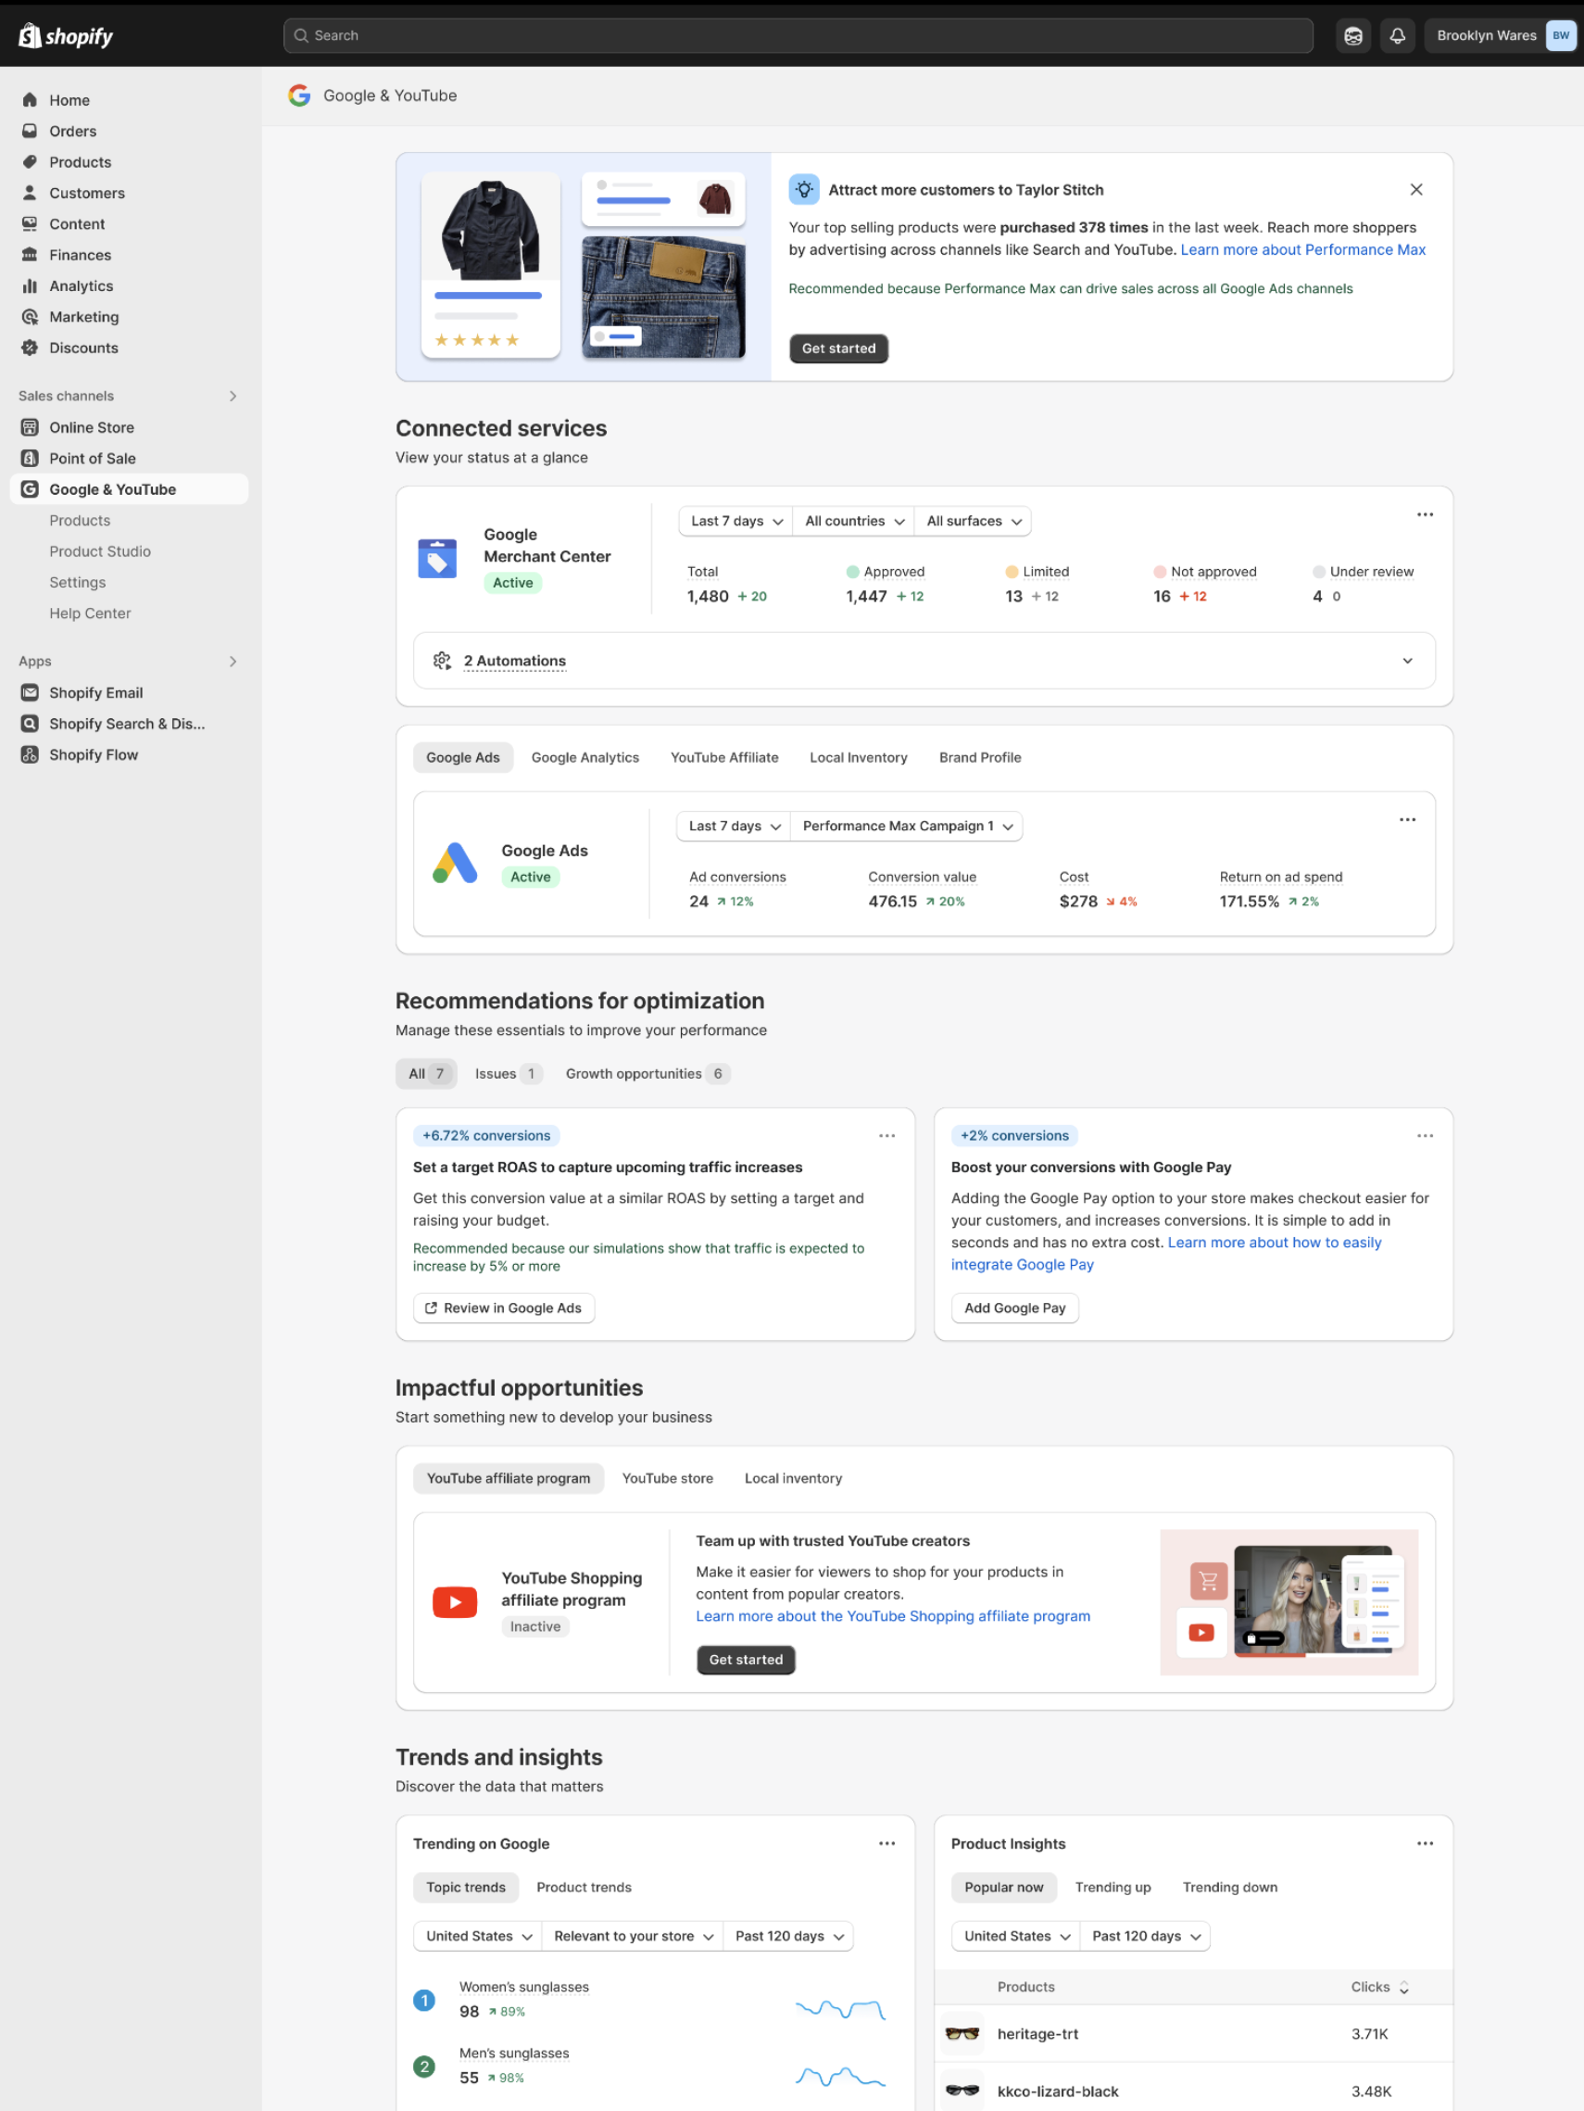Expand the 2 Automations row
This screenshot has width=1584, height=2111.
924,661
